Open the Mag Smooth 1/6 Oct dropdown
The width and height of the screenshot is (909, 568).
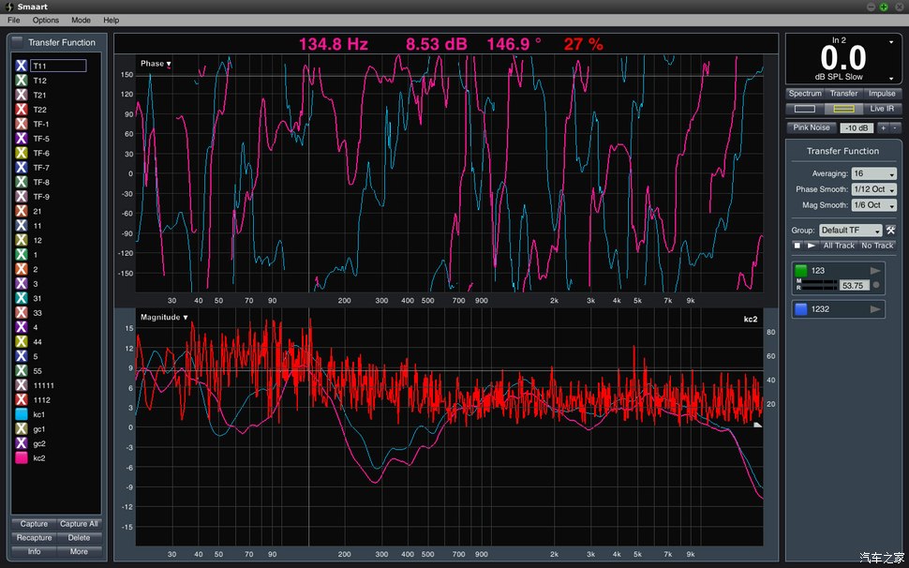(873, 205)
